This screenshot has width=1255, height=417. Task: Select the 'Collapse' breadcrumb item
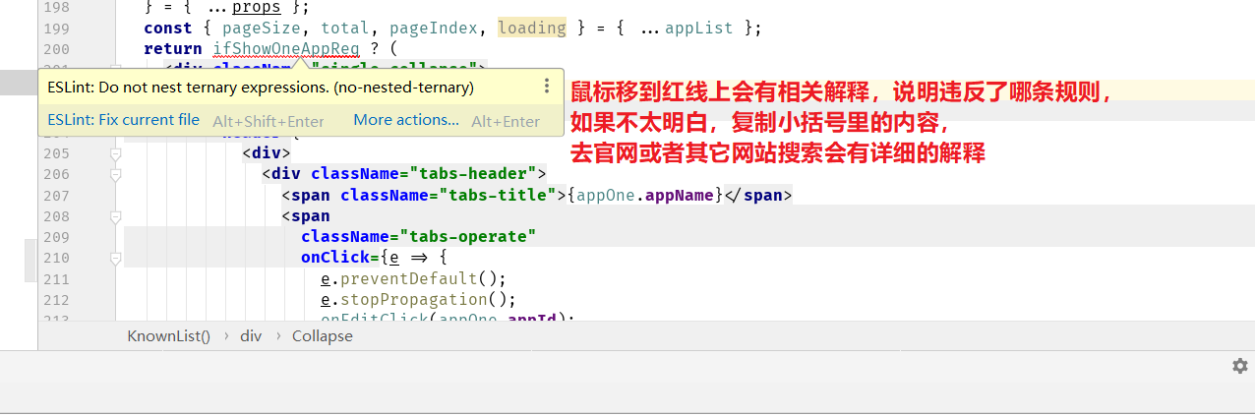322,335
